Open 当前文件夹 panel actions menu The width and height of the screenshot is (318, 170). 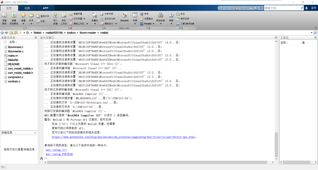coord(36,38)
